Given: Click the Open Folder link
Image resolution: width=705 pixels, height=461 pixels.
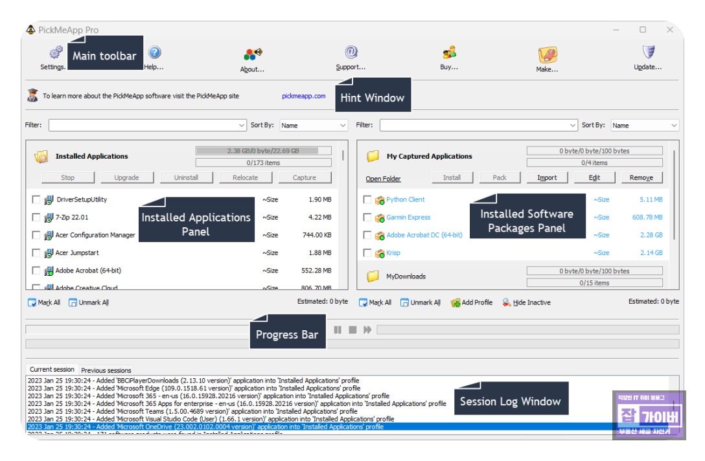Looking at the screenshot, I should click(x=383, y=179).
